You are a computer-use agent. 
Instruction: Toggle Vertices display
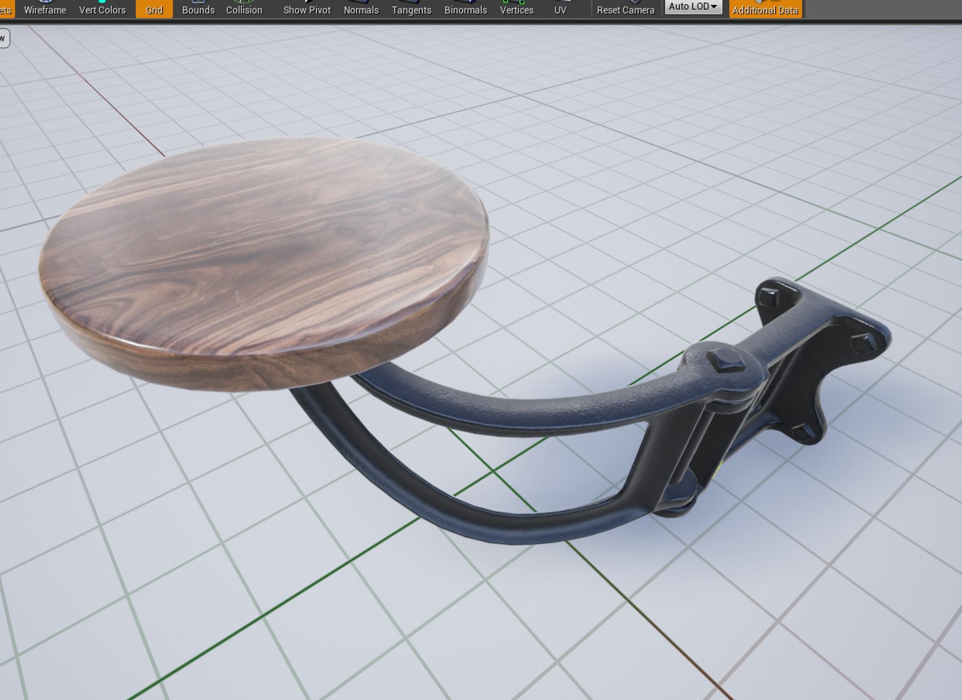point(516,9)
